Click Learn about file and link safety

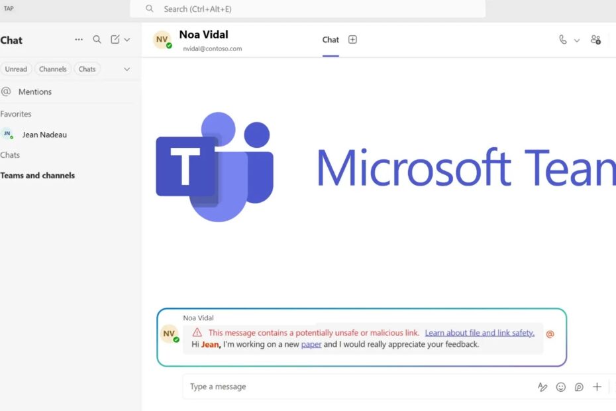[x=480, y=333]
